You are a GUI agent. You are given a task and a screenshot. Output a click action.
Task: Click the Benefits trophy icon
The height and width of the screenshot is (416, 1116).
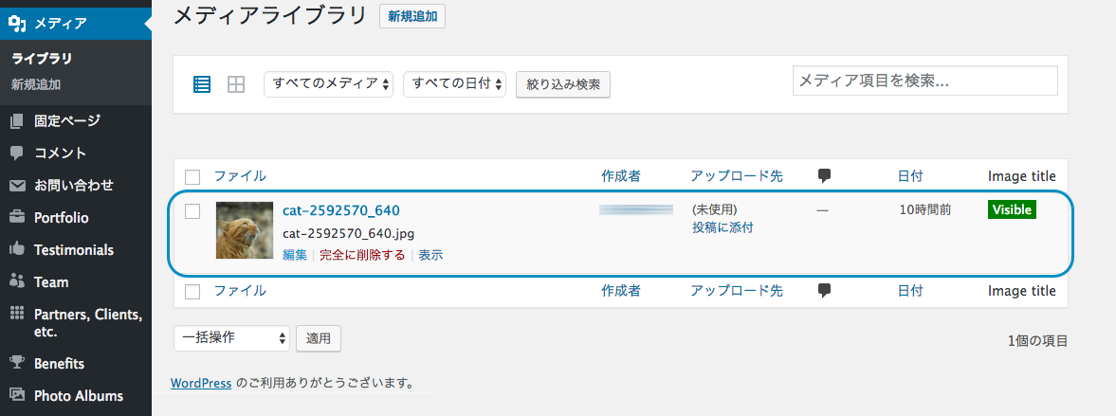click(x=17, y=363)
